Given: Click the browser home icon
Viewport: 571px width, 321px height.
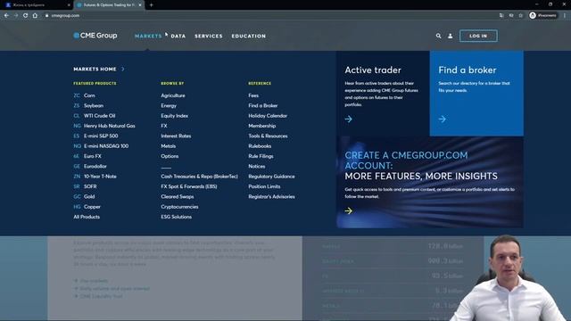Looking at the screenshot, I should (35, 16).
